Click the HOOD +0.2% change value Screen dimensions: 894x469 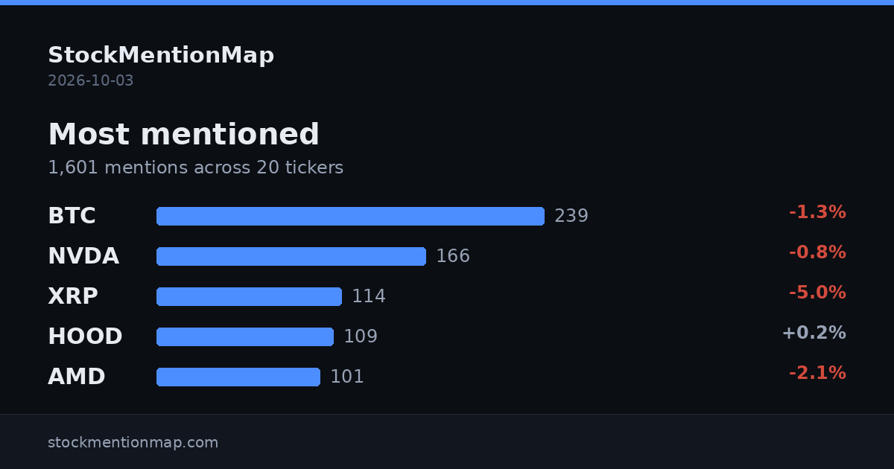[x=814, y=334]
